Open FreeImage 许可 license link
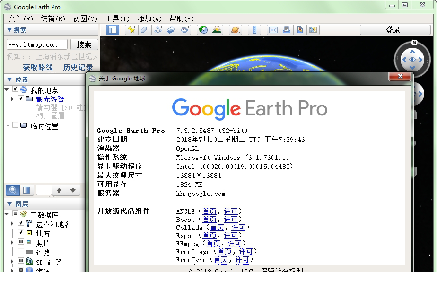The width and height of the screenshot is (437, 282). tap(246, 252)
